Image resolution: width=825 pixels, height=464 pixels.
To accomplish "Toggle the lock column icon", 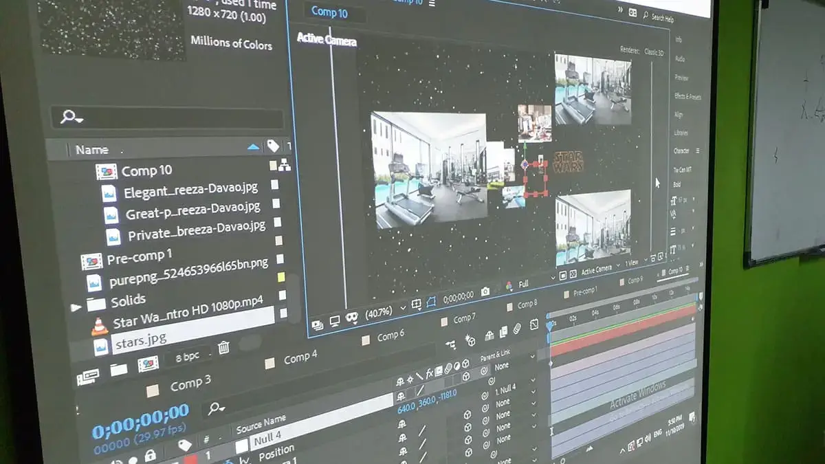I will point(150,454).
